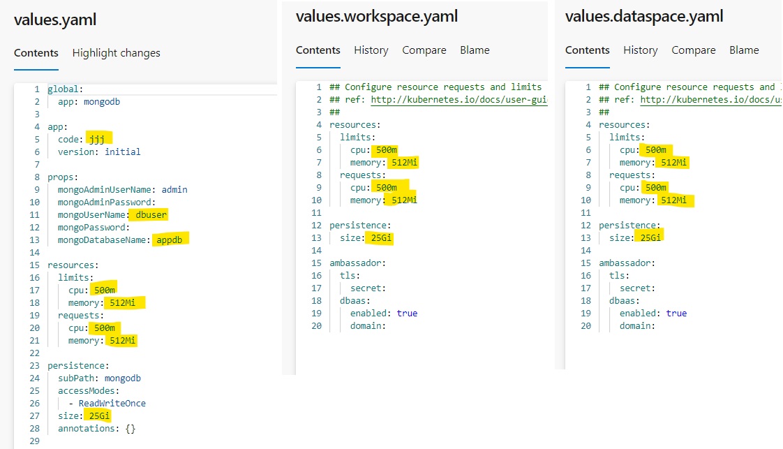Click the highlighted code value jjj
Viewport: 783px width, 449px height.
coord(99,139)
